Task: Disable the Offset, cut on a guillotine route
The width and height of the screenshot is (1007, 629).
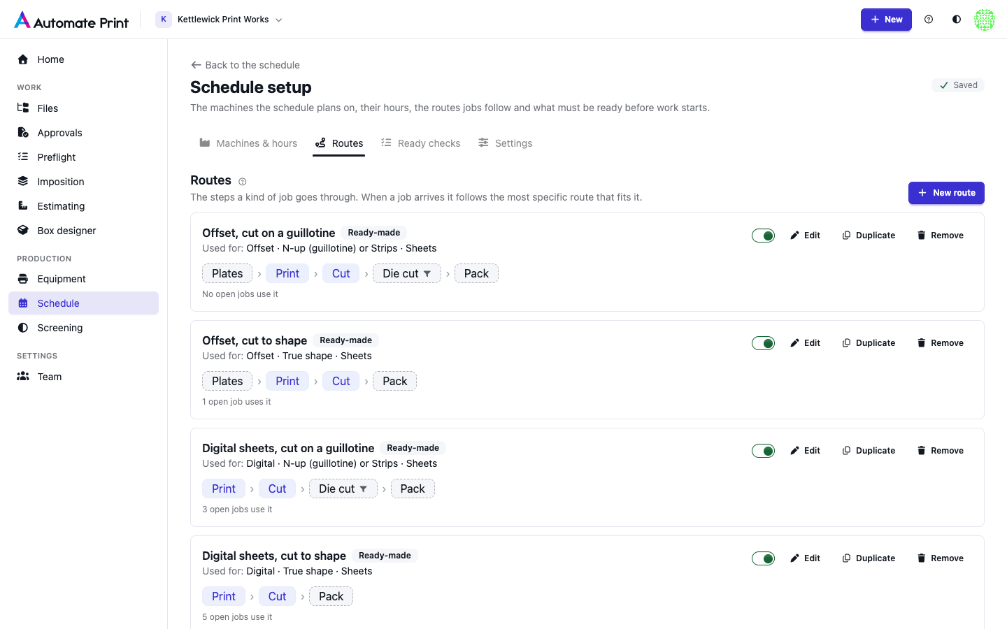Action: point(763,236)
